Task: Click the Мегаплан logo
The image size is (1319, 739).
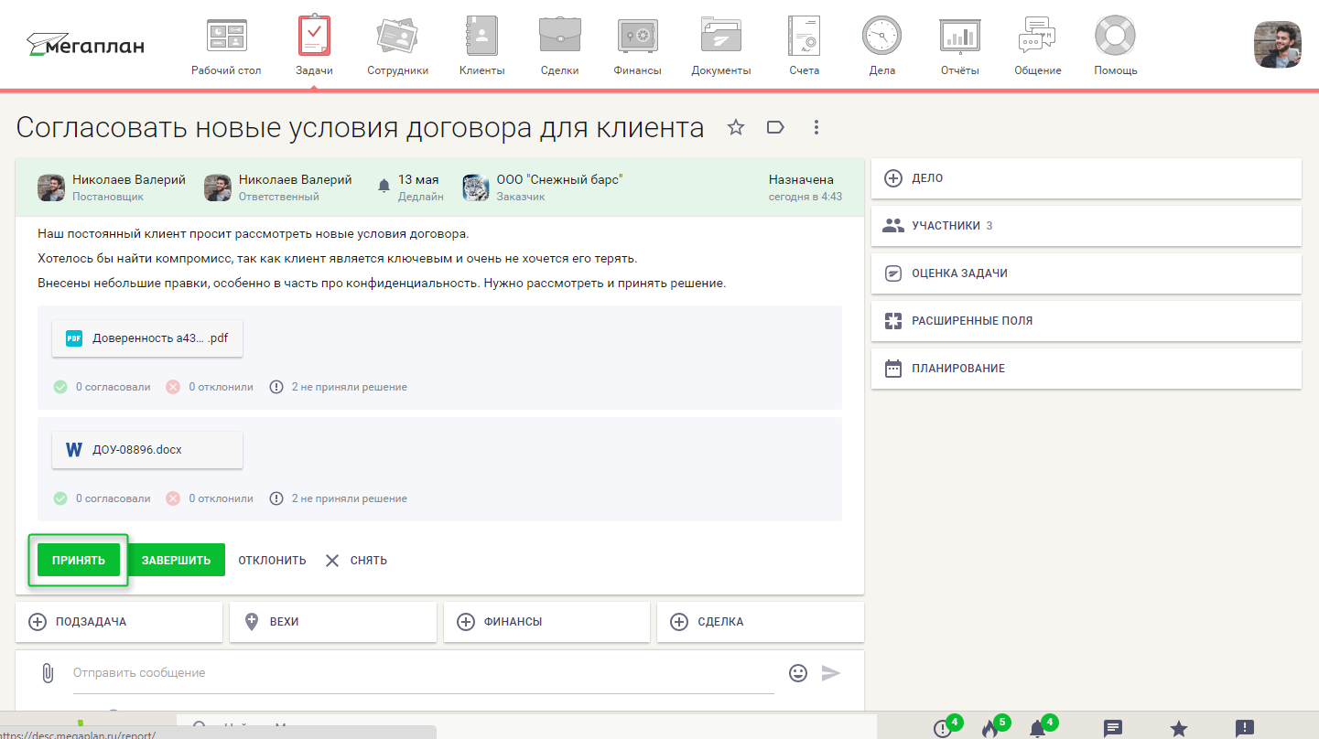Action: coord(85,44)
